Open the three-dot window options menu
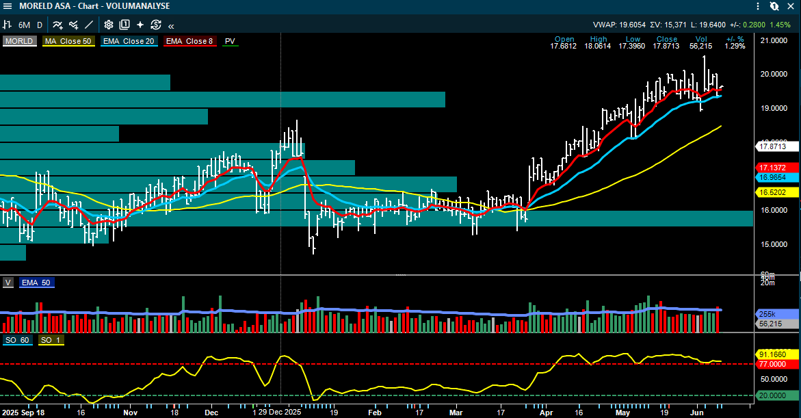Image resolution: width=801 pixels, height=418 pixels. [758, 6]
